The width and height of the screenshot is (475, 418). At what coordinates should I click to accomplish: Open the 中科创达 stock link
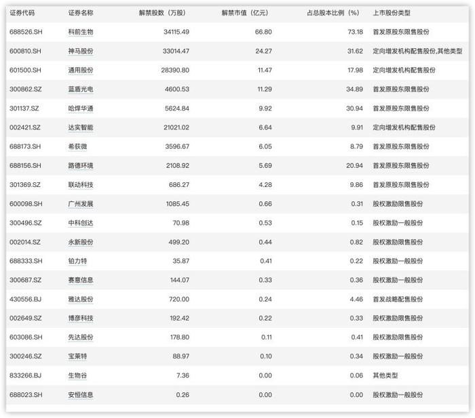[x=81, y=223]
